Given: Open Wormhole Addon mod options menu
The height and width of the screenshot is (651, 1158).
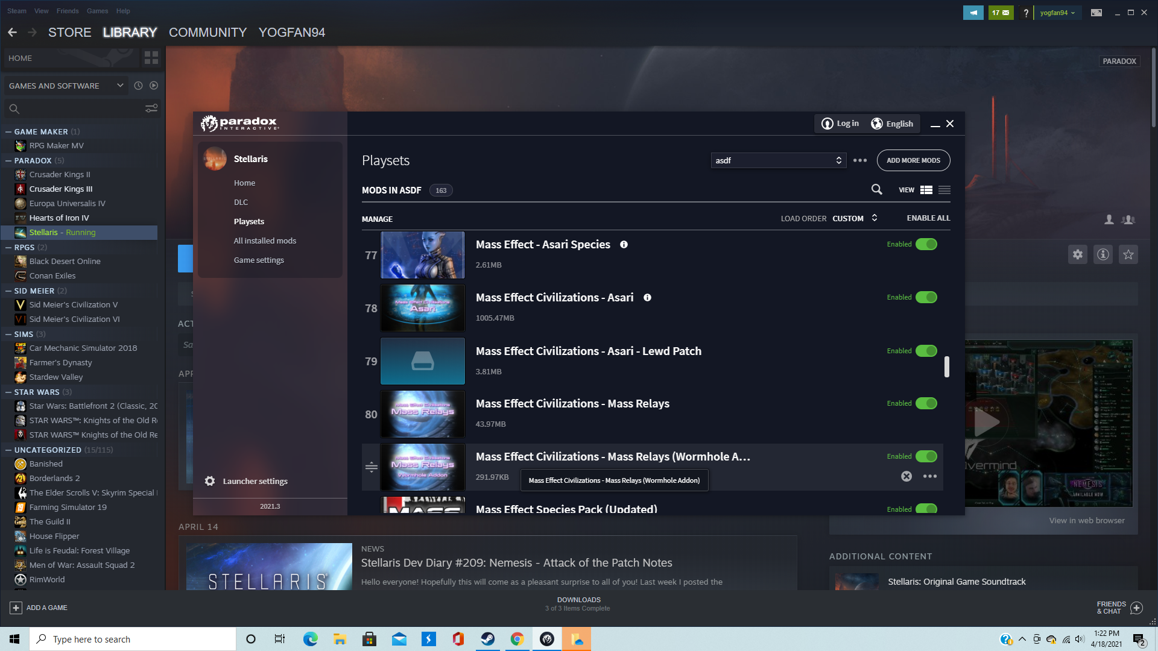Looking at the screenshot, I should [930, 476].
